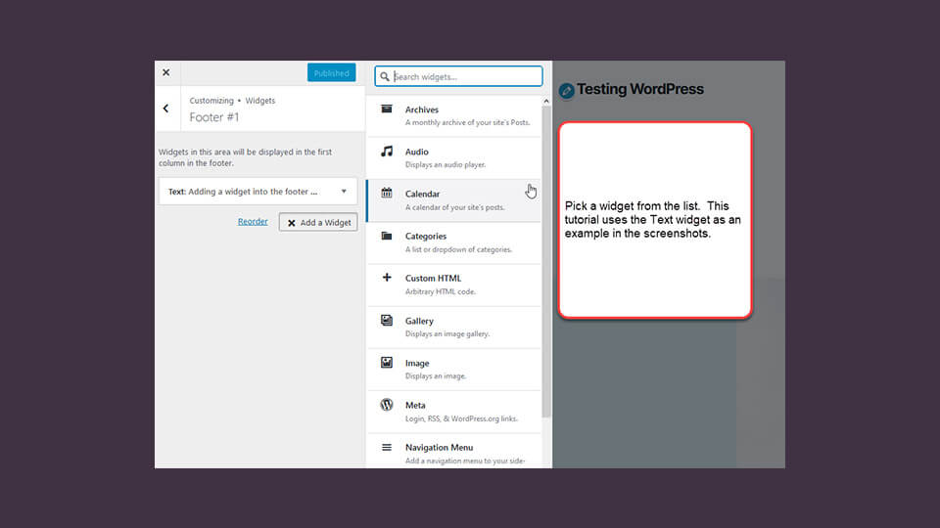Choose the Calendar widget title
The height and width of the screenshot is (528, 940).
[422, 194]
